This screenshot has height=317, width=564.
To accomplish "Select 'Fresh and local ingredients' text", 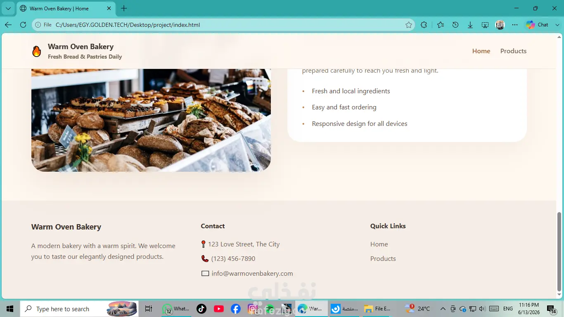I will [351, 91].
